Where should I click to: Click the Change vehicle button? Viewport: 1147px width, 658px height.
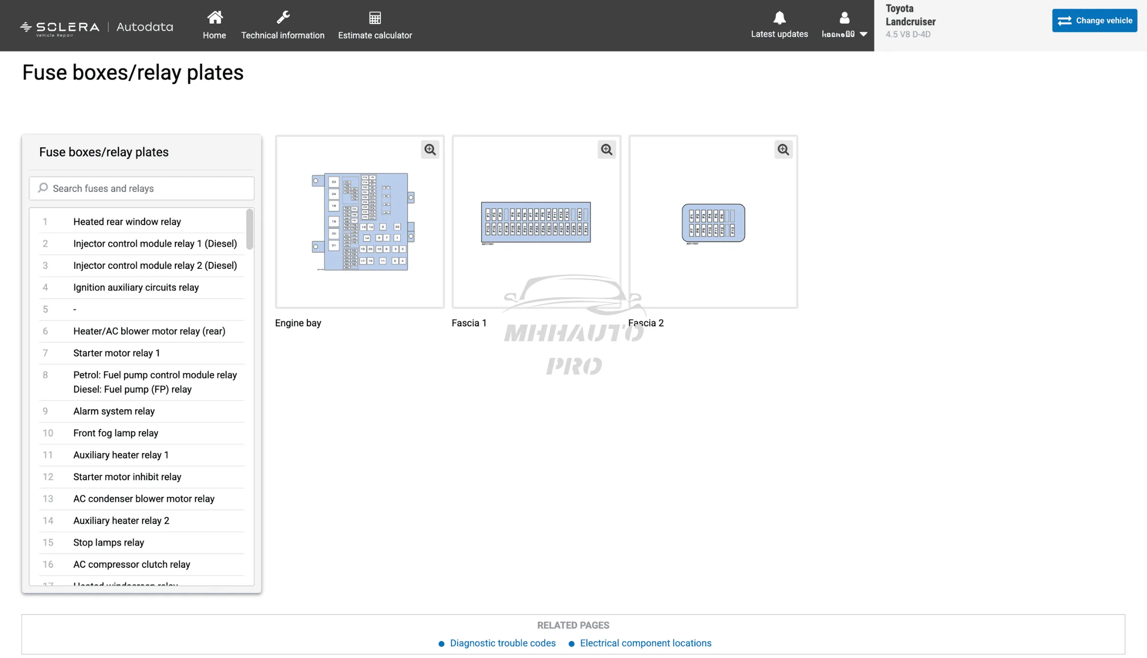click(1094, 21)
